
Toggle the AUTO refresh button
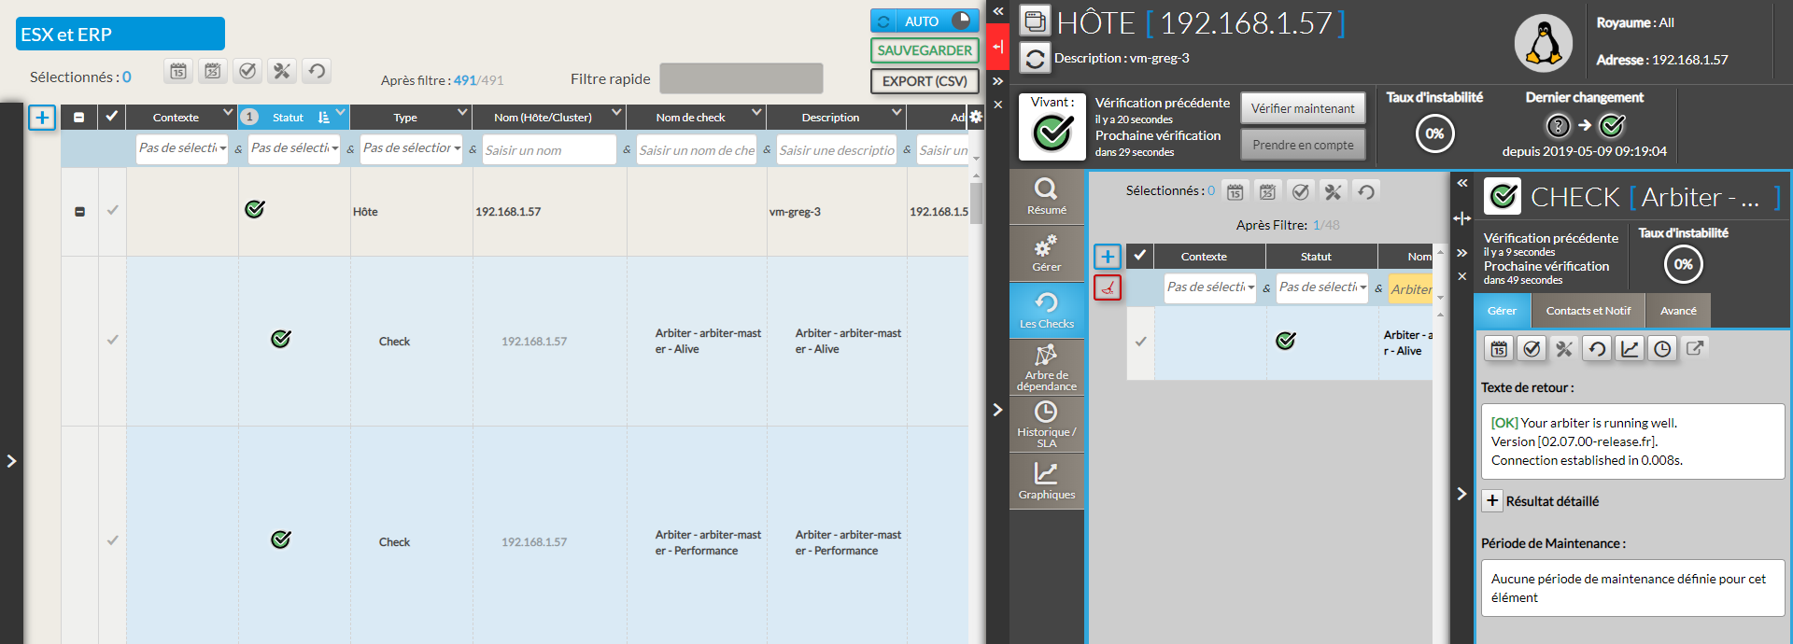point(924,21)
